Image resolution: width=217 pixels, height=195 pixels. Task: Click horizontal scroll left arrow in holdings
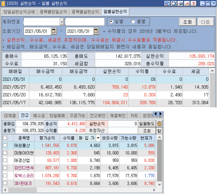[5, 190]
